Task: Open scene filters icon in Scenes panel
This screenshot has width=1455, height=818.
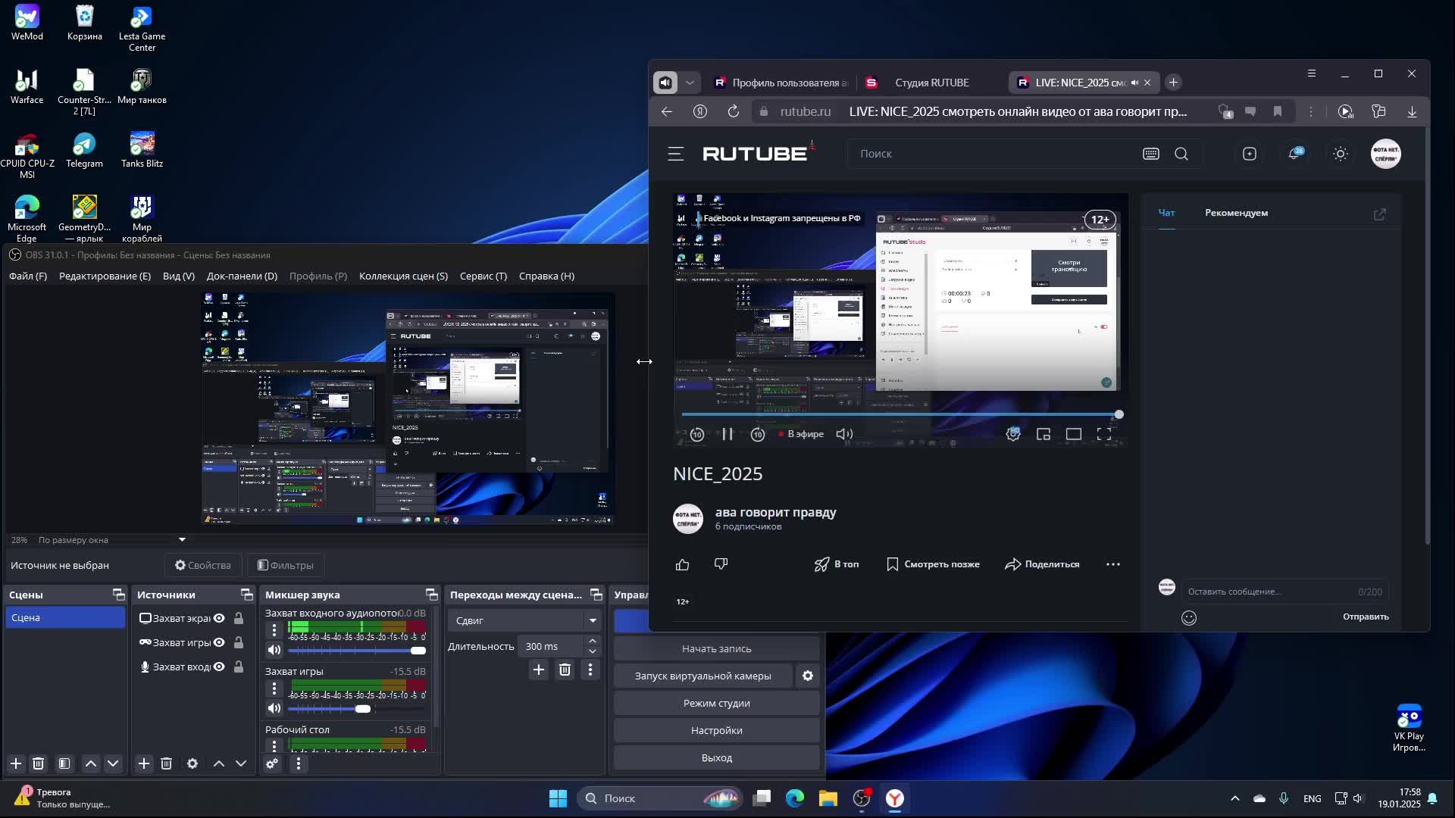Action: [x=64, y=763]
